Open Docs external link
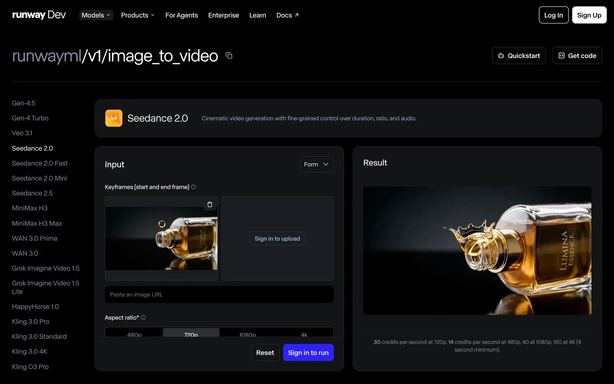The width and height of the screenshot is (614, 384). coord(287,15)
